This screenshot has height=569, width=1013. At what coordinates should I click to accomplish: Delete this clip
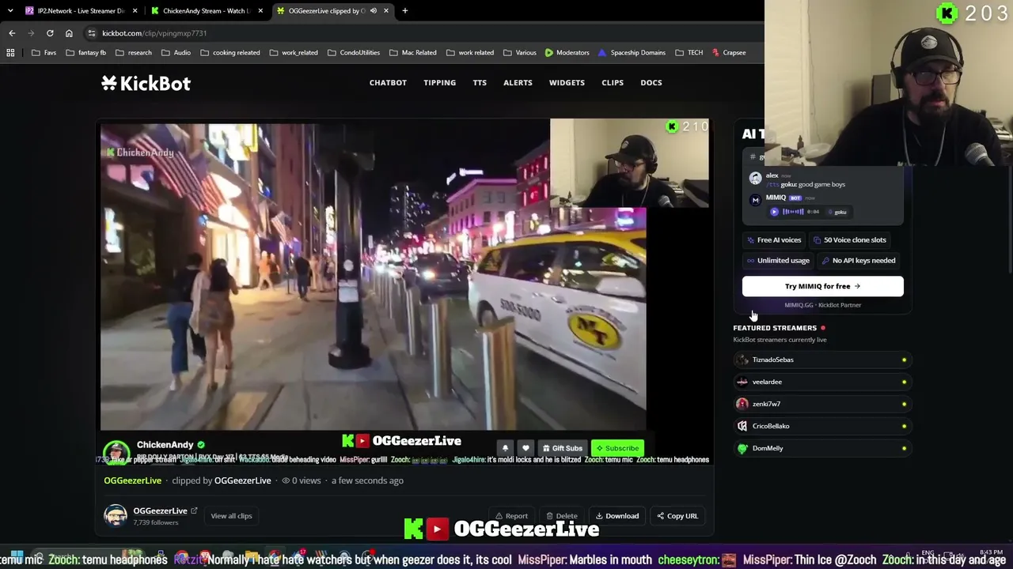pyautogui.click(x=561, y=516)
